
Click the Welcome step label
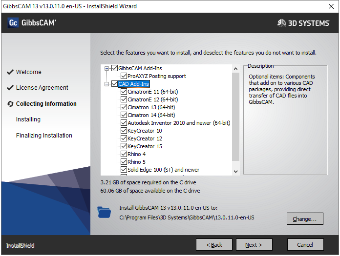pos(29,72)
